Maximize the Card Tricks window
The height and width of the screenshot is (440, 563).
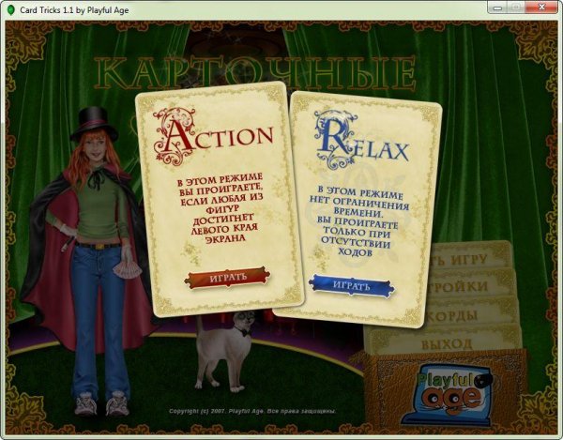point(516,8)
